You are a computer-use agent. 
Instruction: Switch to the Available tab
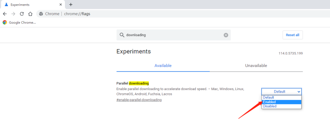(163, 66)
